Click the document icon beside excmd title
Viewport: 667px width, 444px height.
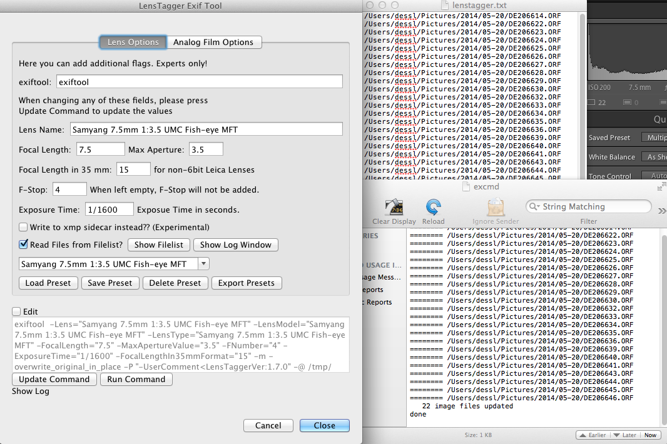tap(466, 186)
